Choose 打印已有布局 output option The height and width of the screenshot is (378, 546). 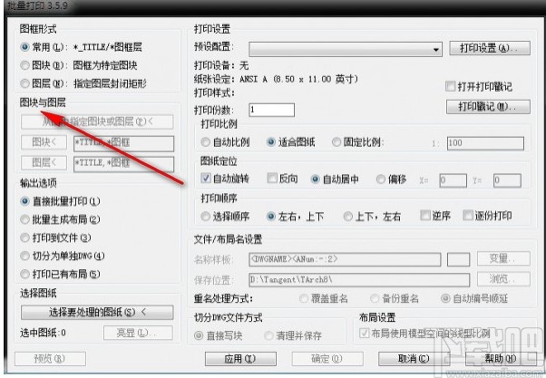click(x=24, y=275)
